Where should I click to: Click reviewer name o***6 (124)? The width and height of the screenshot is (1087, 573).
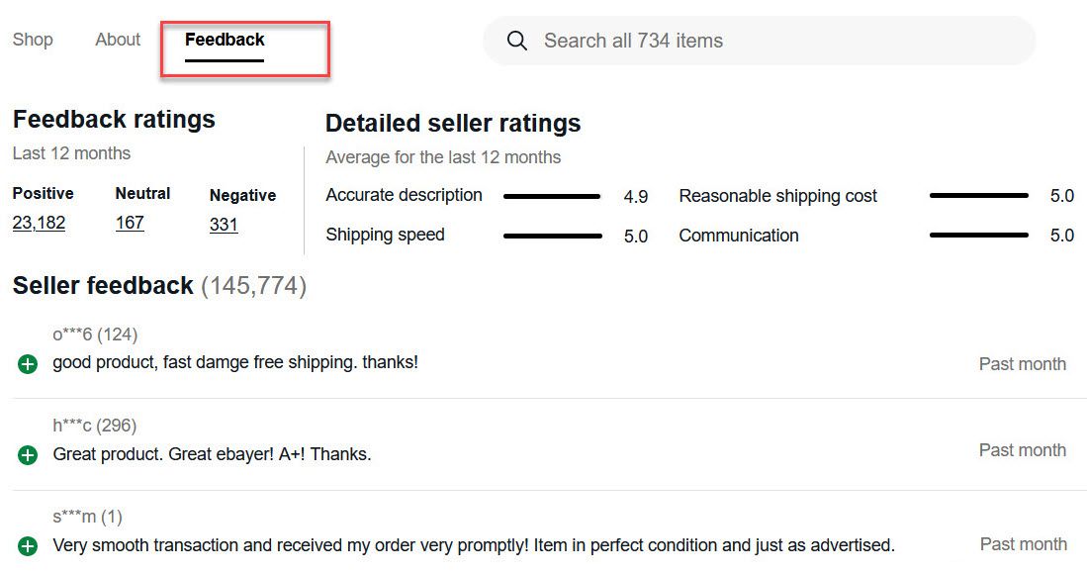[95, 334]
